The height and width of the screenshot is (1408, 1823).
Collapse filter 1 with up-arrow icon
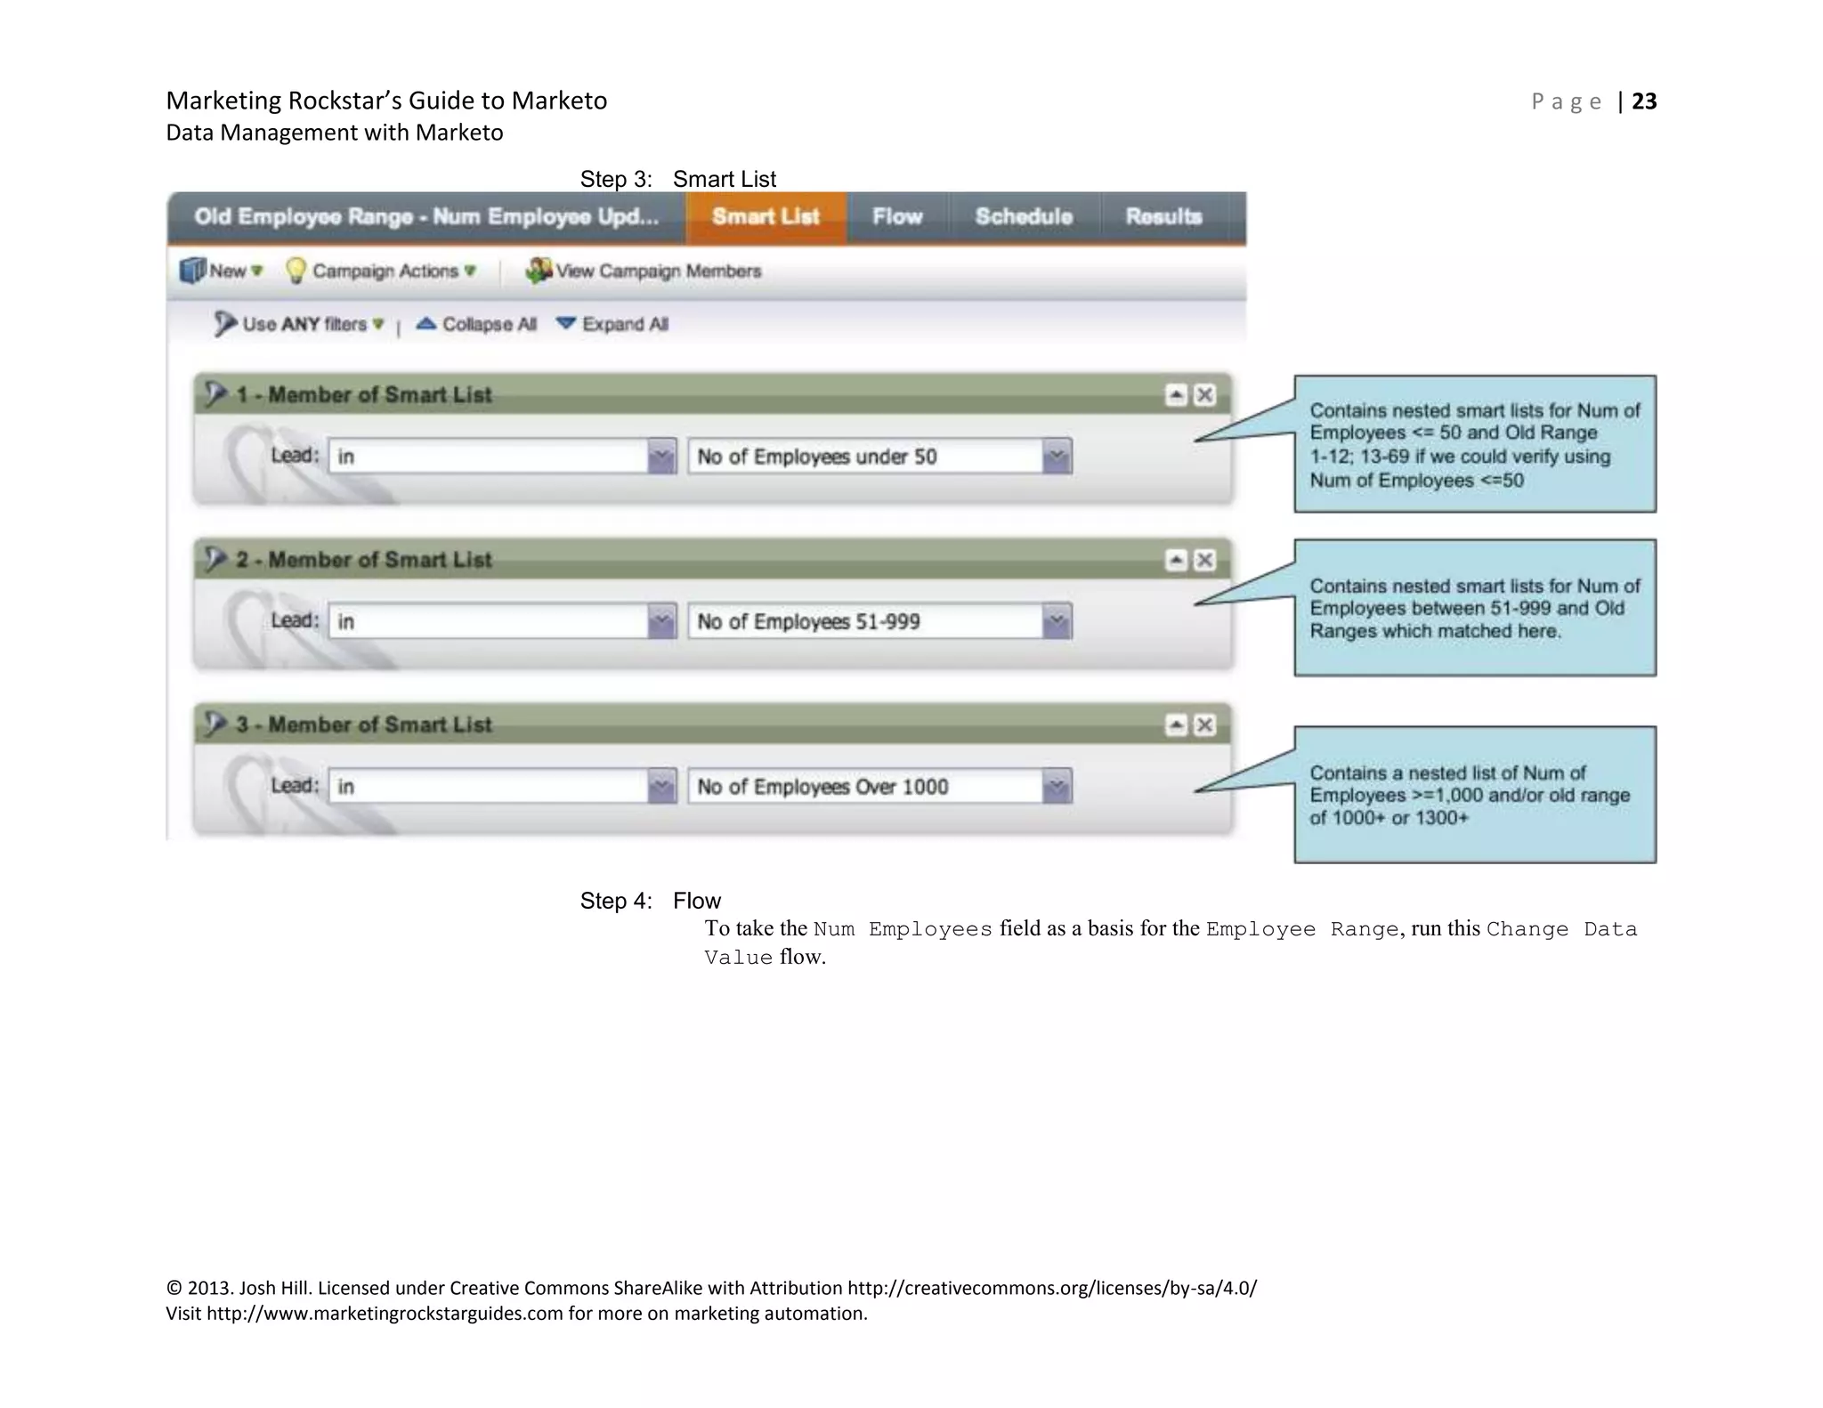pos(1176,394)
